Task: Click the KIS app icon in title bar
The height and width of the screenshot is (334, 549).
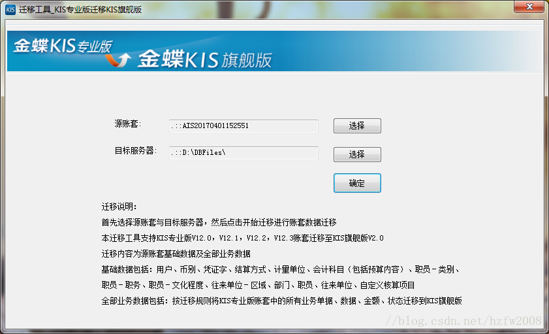Action: click(10, 10)
